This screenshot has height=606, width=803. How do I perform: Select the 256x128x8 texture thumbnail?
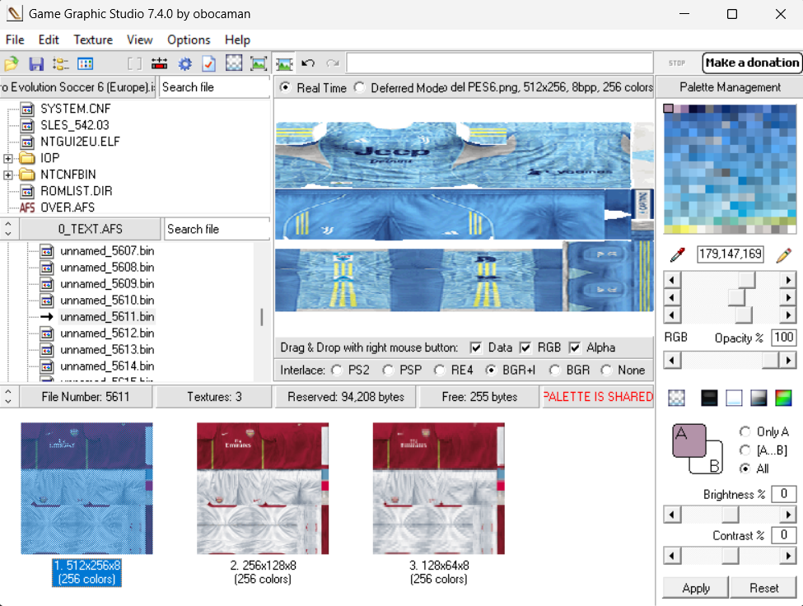click(263, 488)
